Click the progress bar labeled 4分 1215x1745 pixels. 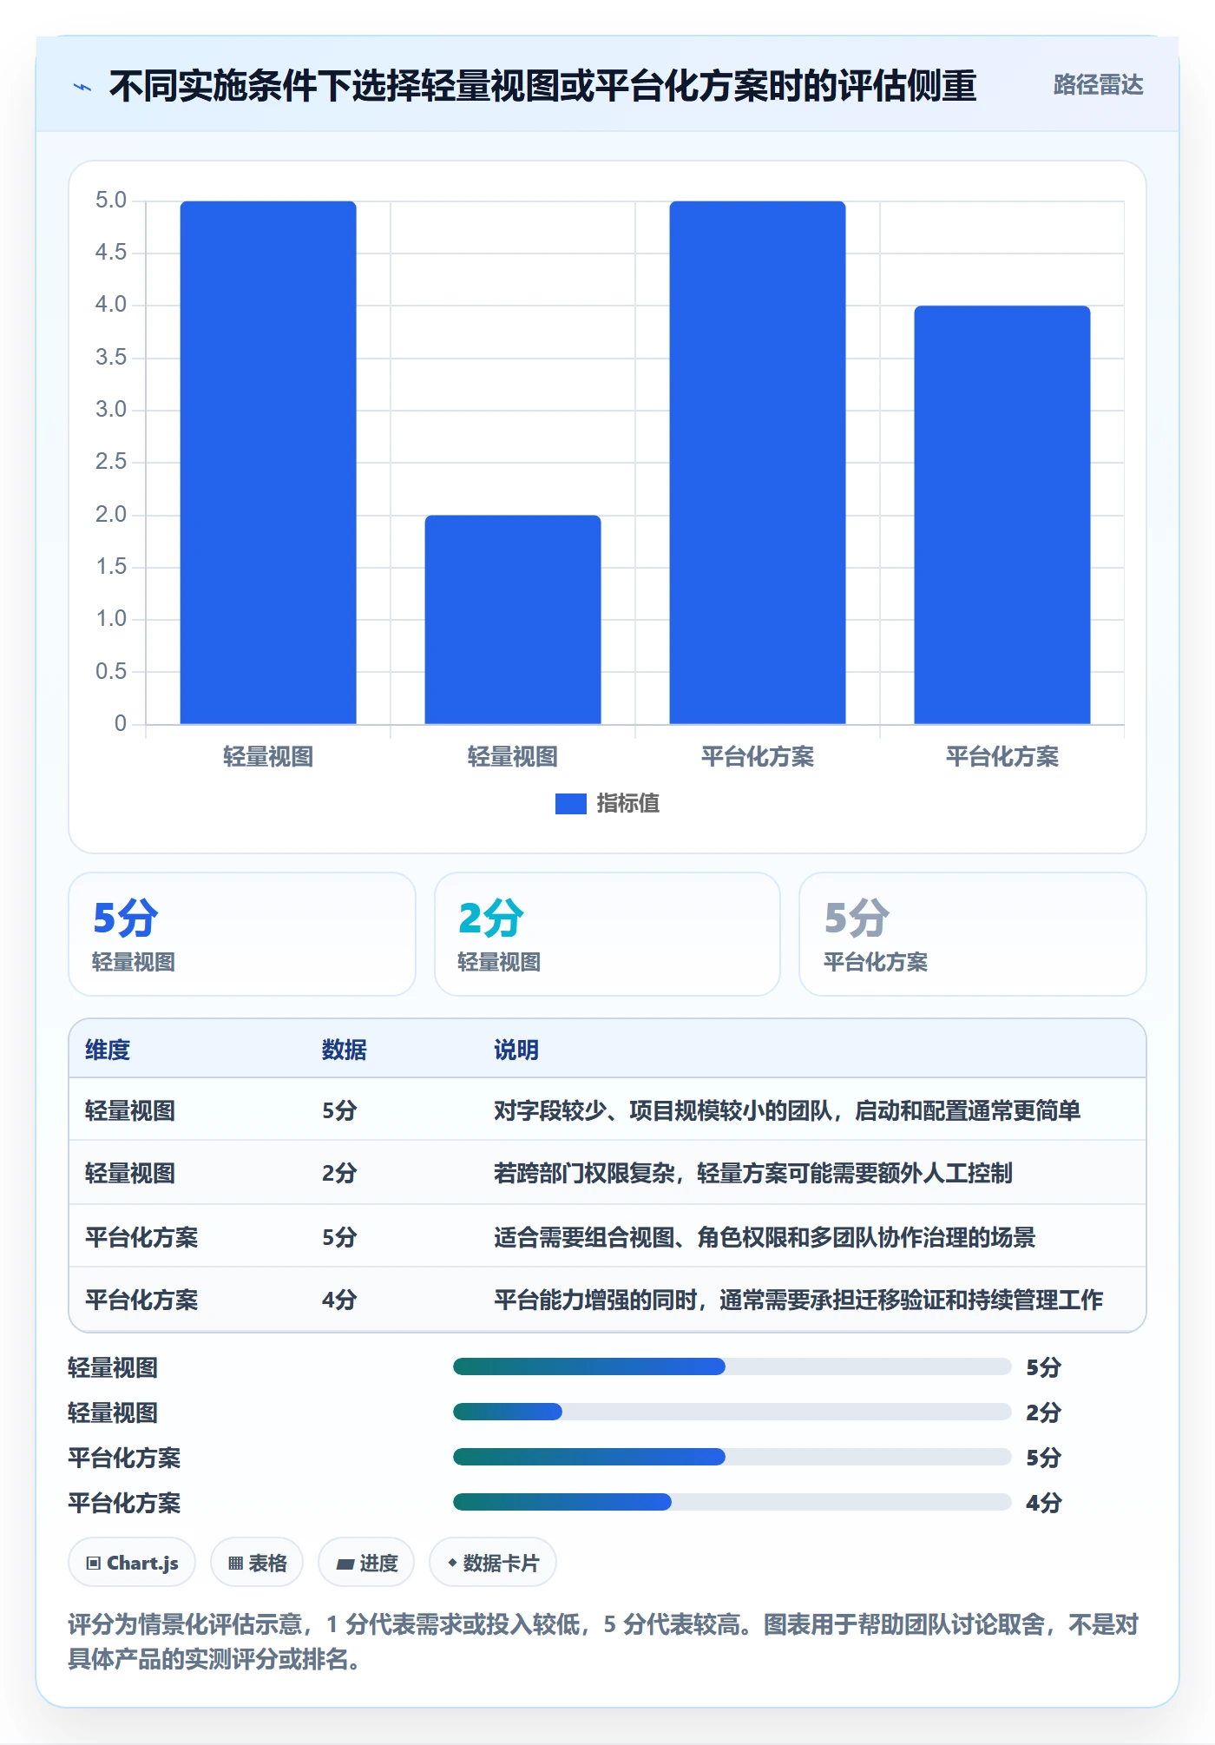732,1502
